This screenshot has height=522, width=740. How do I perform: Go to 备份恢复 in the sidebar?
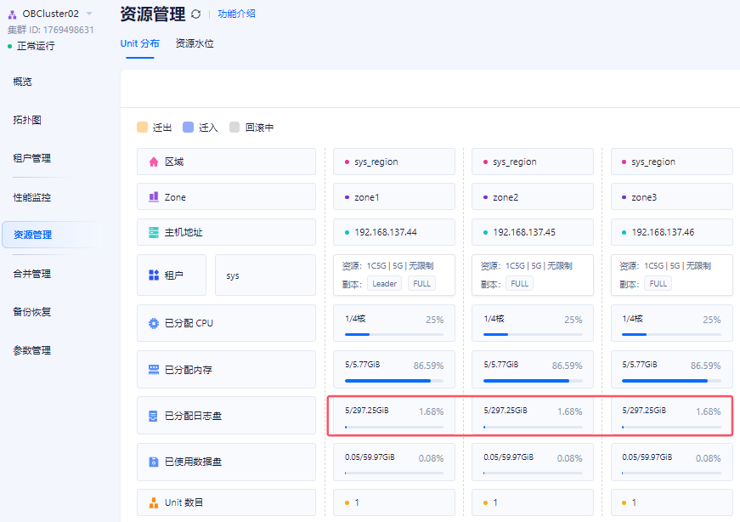(x=32, y=312)
